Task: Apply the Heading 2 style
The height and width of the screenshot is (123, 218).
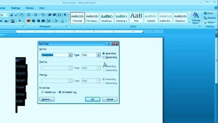Action: [x=121, y=18]
